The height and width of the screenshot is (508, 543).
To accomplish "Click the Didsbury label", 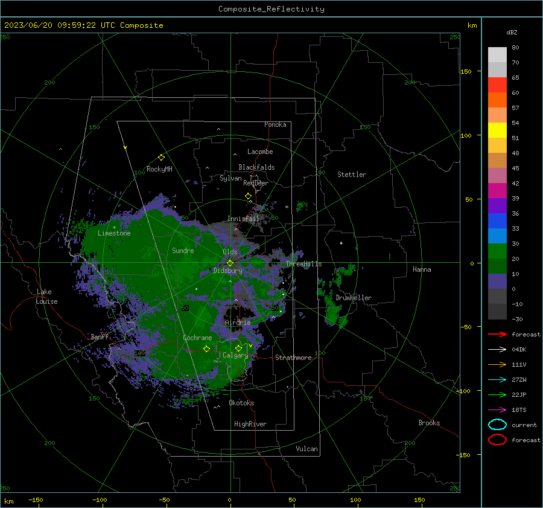I will coord(228,271).
